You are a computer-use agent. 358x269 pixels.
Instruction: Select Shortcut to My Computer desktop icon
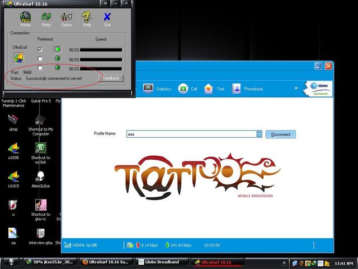tap(41, 125)
